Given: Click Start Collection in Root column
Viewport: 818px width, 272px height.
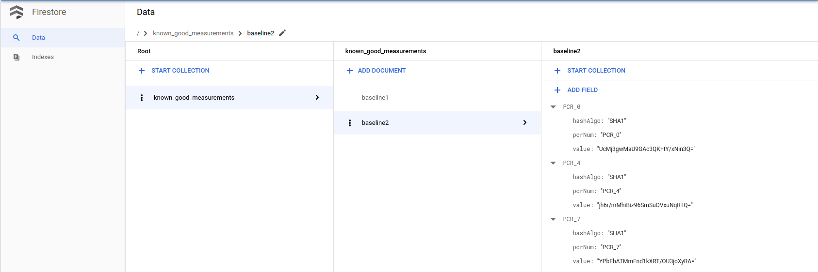Looking at the screenshot, I should [x=180, y=71].
